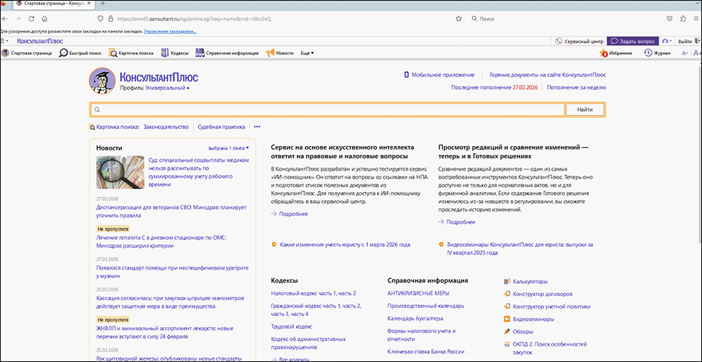Open the Журнал history icon
The width and height of the screenshot is (702, 362).
click(648, 53)
